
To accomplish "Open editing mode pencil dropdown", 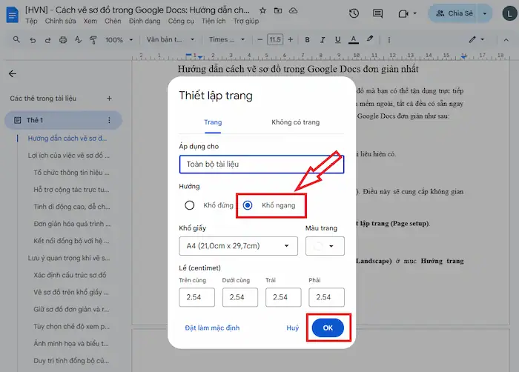I will [x=477, y=40].
